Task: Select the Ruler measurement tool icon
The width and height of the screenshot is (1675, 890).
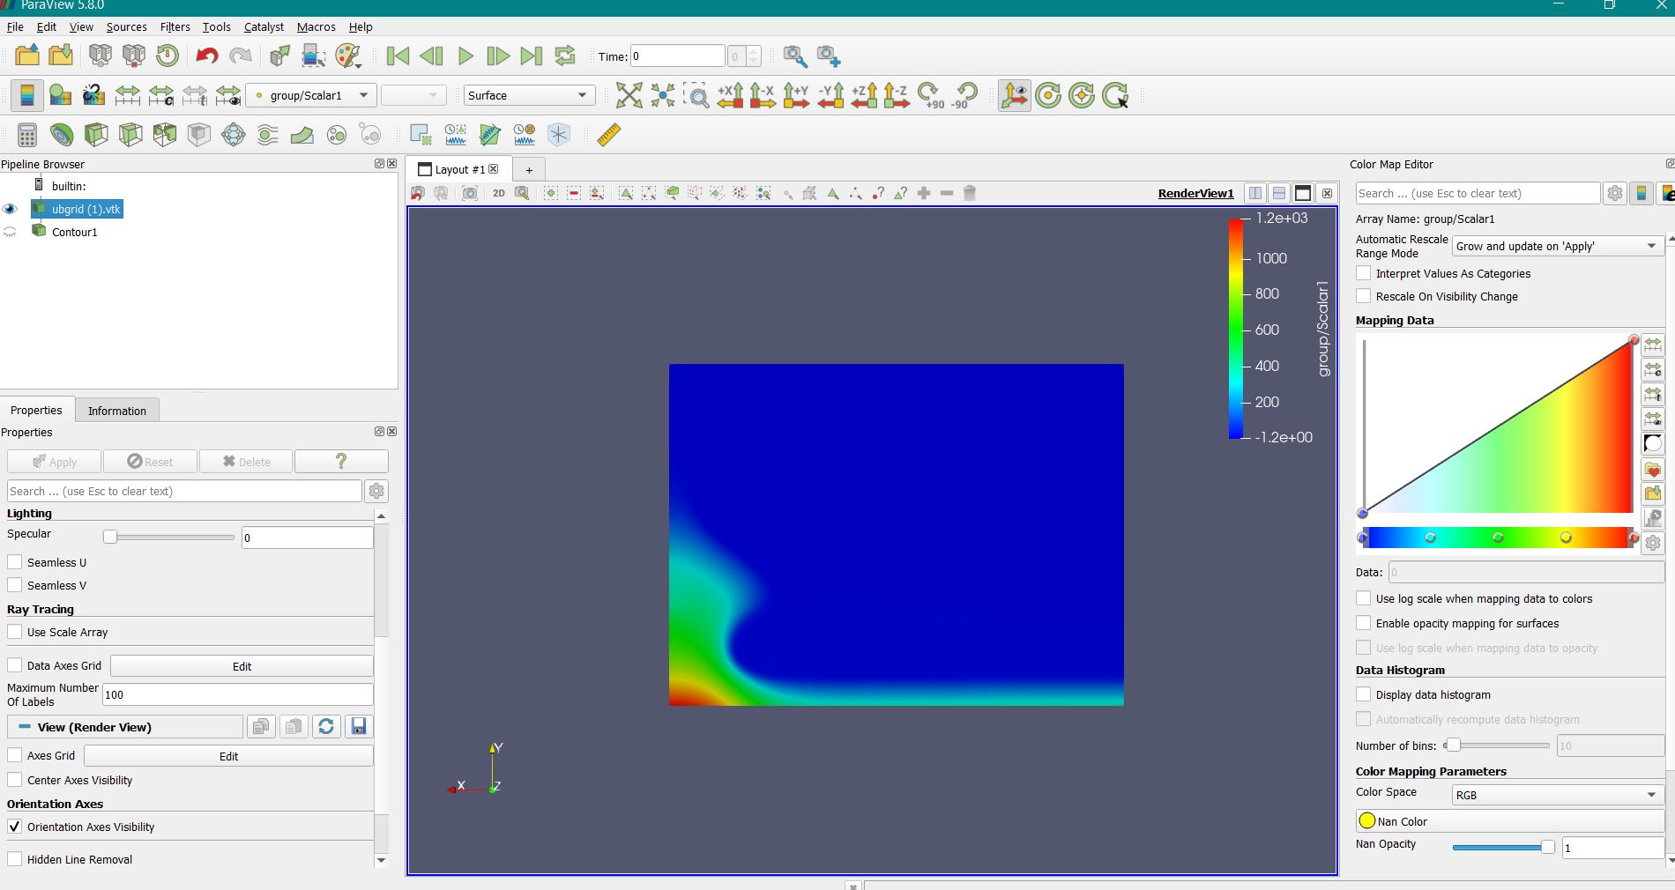Action: point(609,135)
